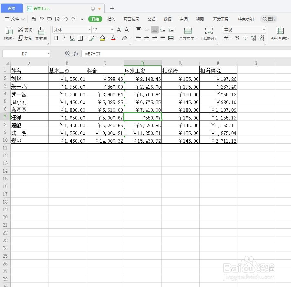This screenshot has height=287, width=291.
Task: Open the font size dropdown
Action: [x=112, y=30]
